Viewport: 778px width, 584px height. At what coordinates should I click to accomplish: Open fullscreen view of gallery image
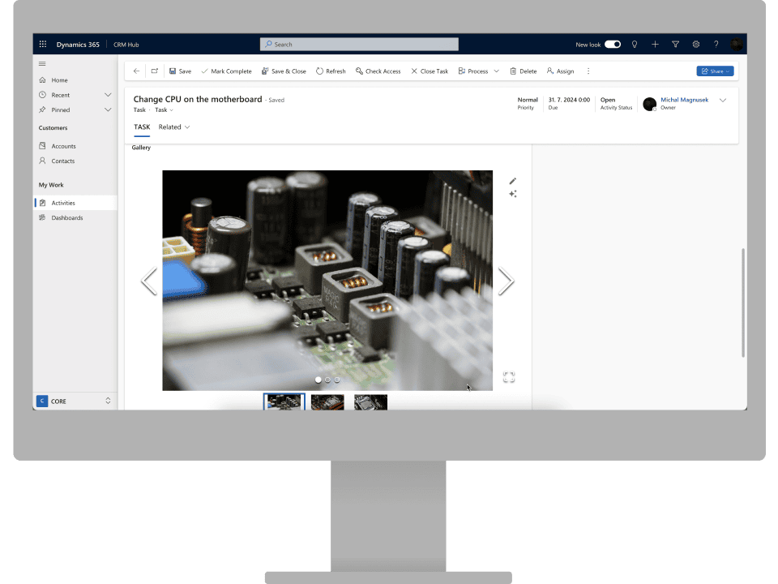(x=508, y=377)
